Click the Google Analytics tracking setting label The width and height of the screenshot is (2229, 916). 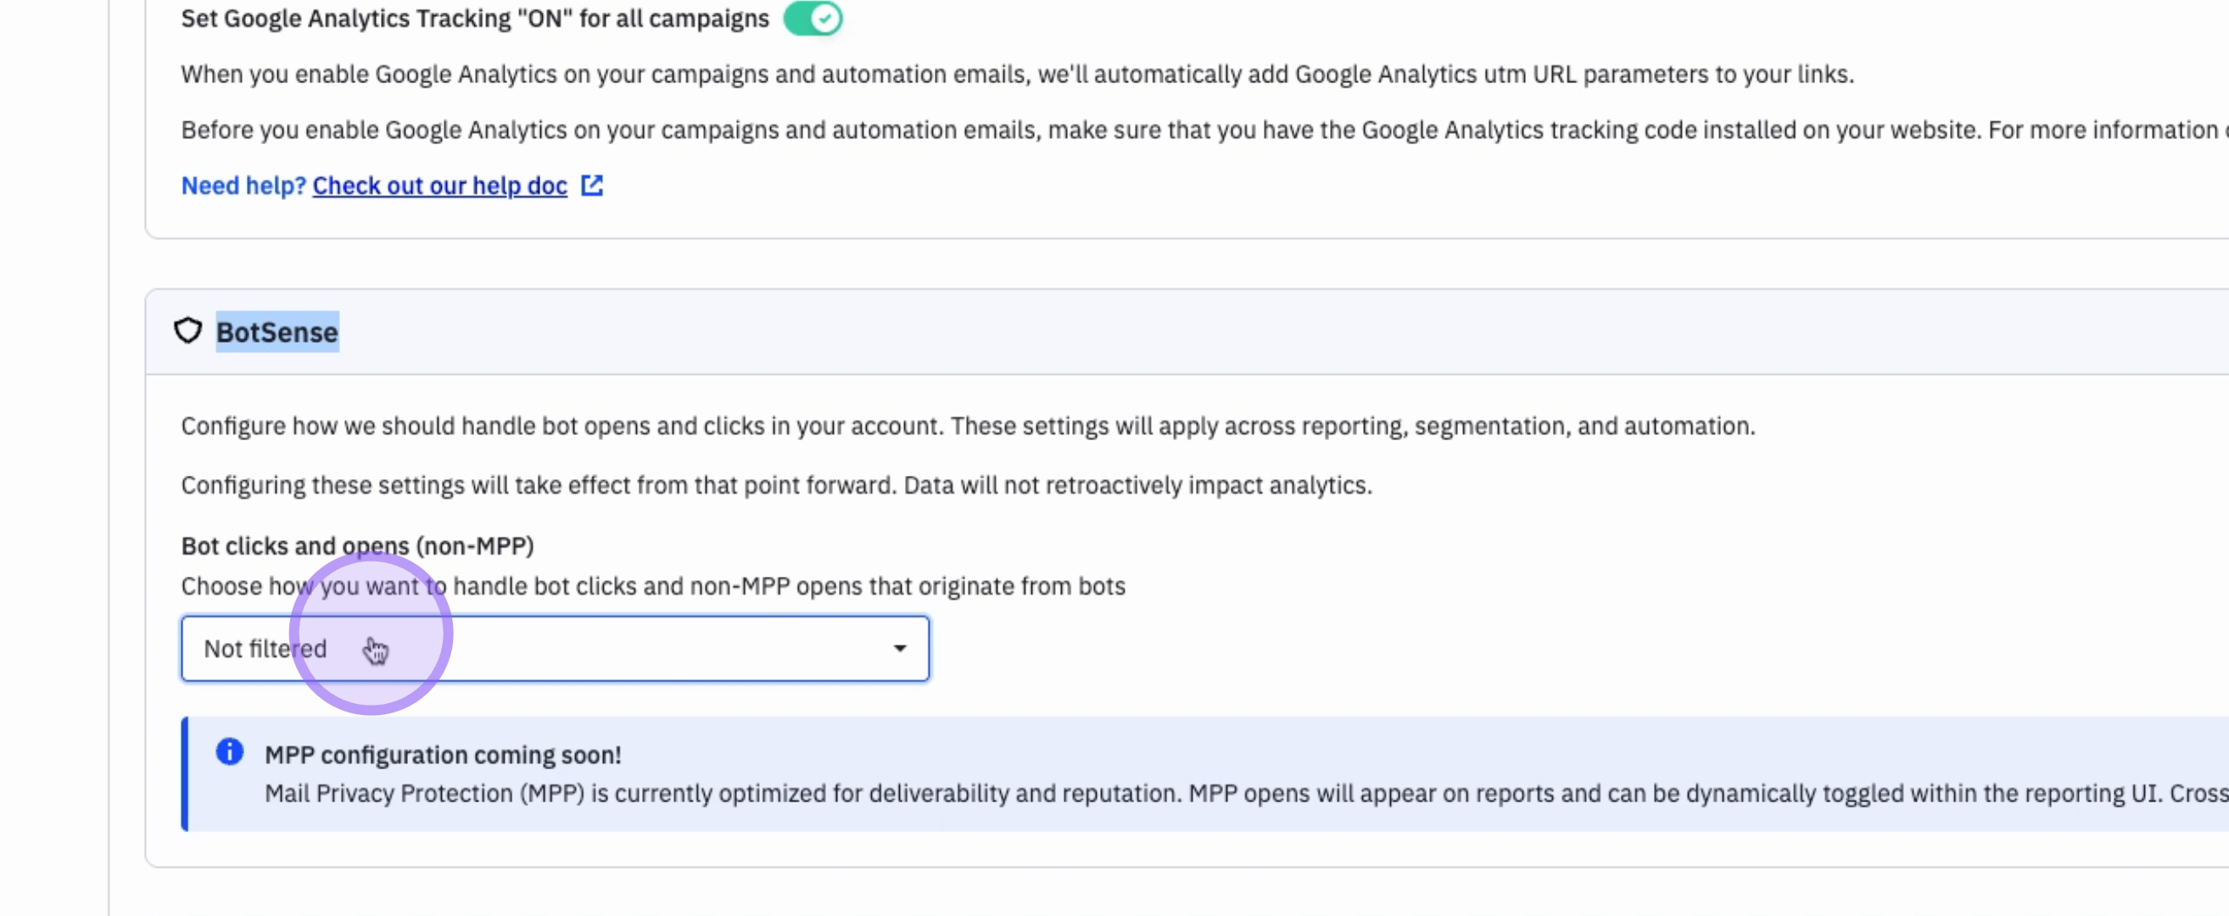(x=474, y=18)
